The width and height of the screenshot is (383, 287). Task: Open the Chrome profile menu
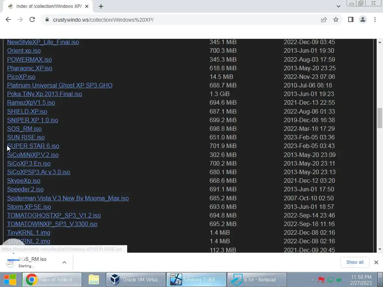tap(363, 20)
